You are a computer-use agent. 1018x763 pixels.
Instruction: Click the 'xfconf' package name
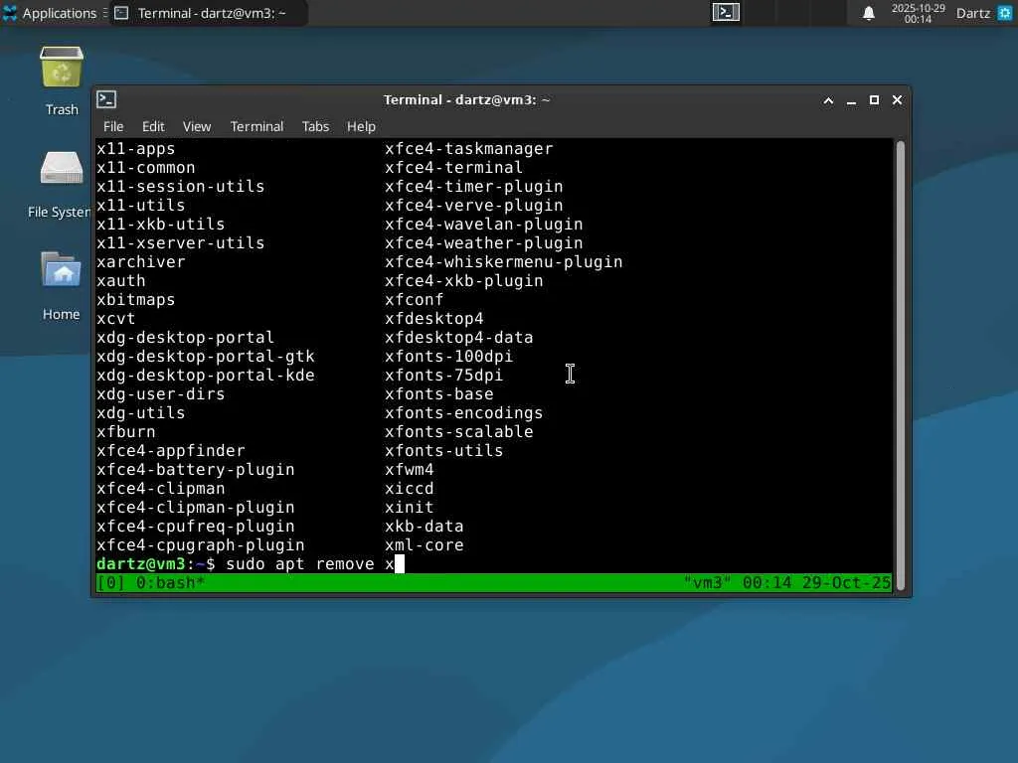415,299
